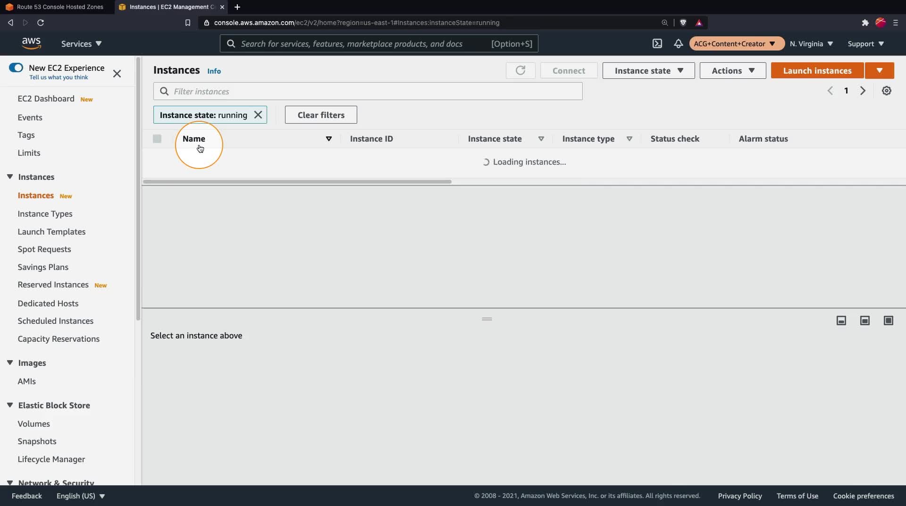Click the browser address bar URL

pos(357,23)
